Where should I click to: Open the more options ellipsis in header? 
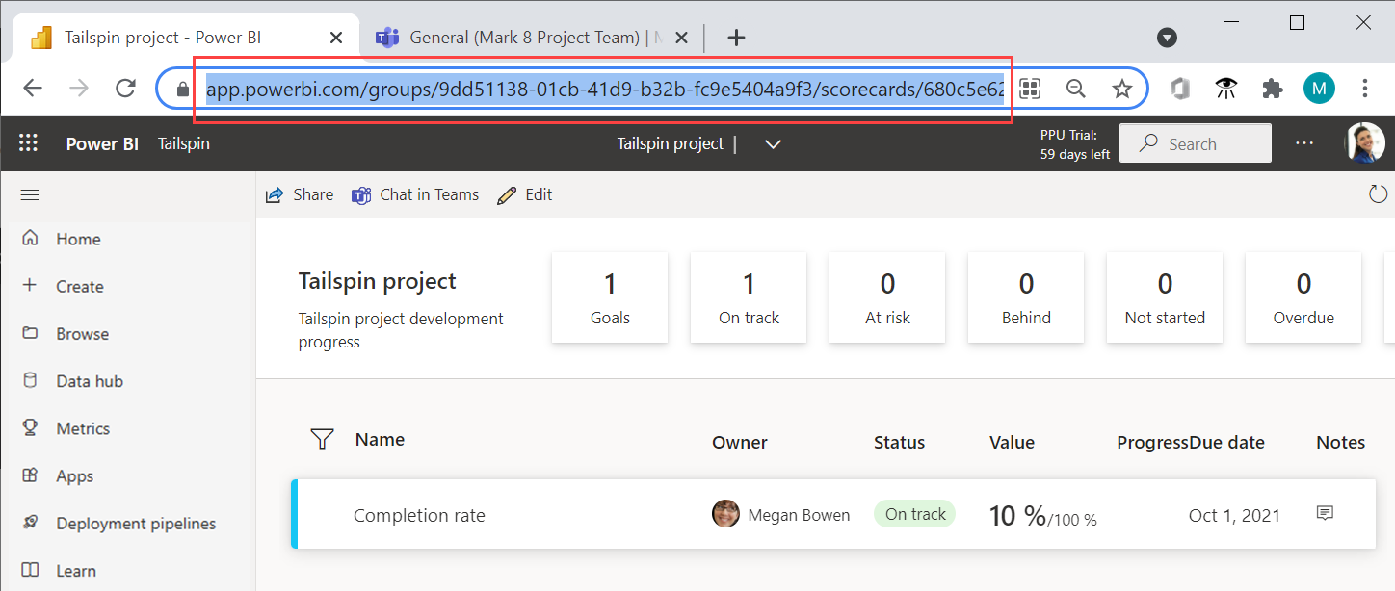pyautogui.click(x=1304, y=143)
